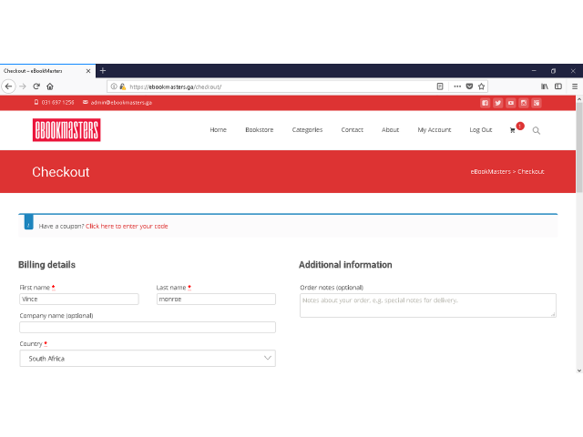The width and height of the screenshot is (583, 437).
Task: Click the Log Out link
Action: pyautogui.click(x=480, y=129)
